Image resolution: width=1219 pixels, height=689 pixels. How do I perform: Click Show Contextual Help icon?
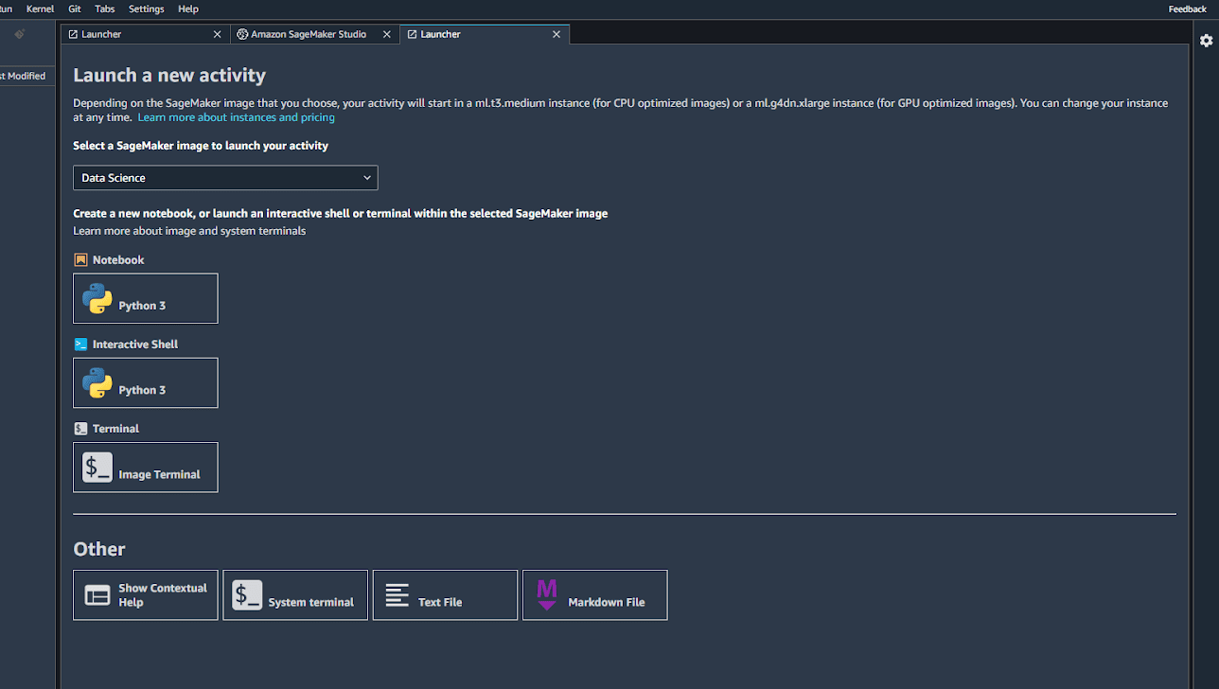pos(97,595)
